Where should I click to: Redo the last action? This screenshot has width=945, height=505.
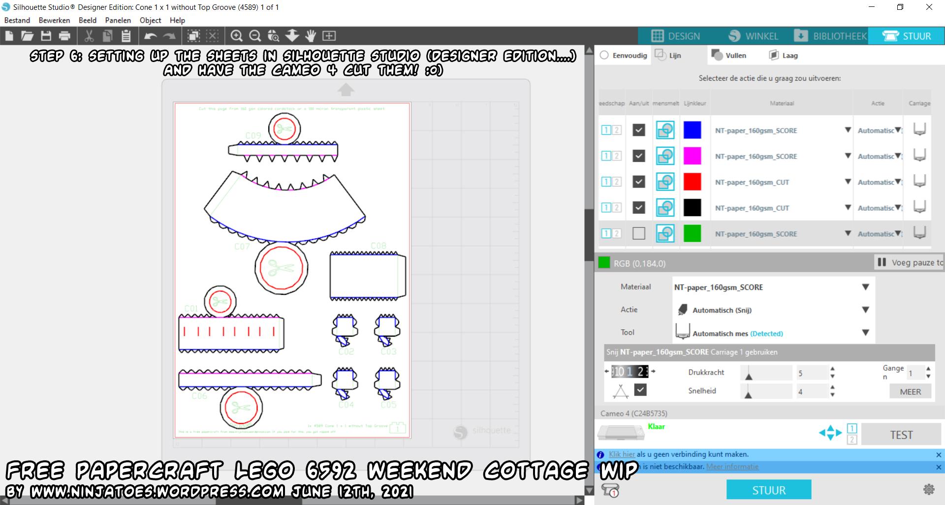tap(169, 36)
